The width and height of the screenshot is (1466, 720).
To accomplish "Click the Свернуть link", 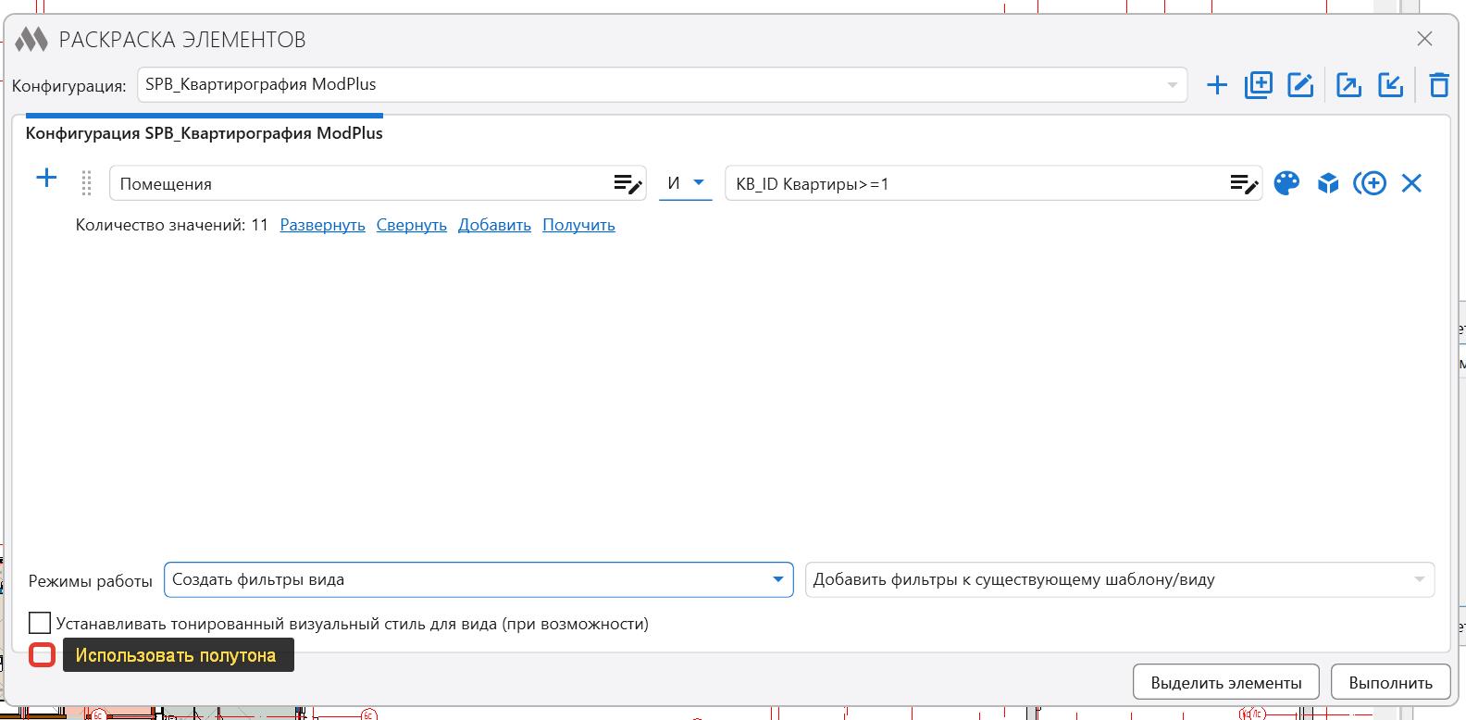I will coord(412,225).
